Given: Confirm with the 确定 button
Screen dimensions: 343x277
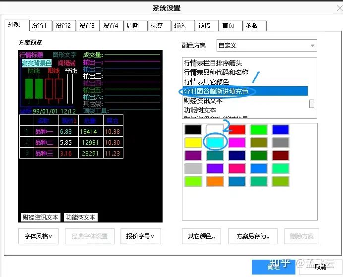Looking at the screenshot, I should tap(274, 267).
